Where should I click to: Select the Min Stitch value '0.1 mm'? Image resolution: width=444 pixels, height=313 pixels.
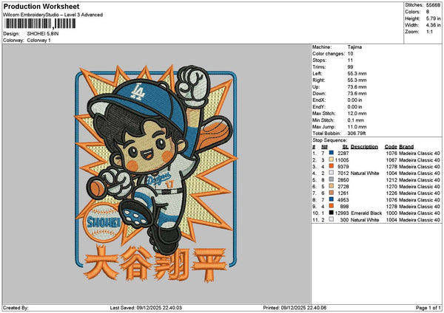coord(356,120)
